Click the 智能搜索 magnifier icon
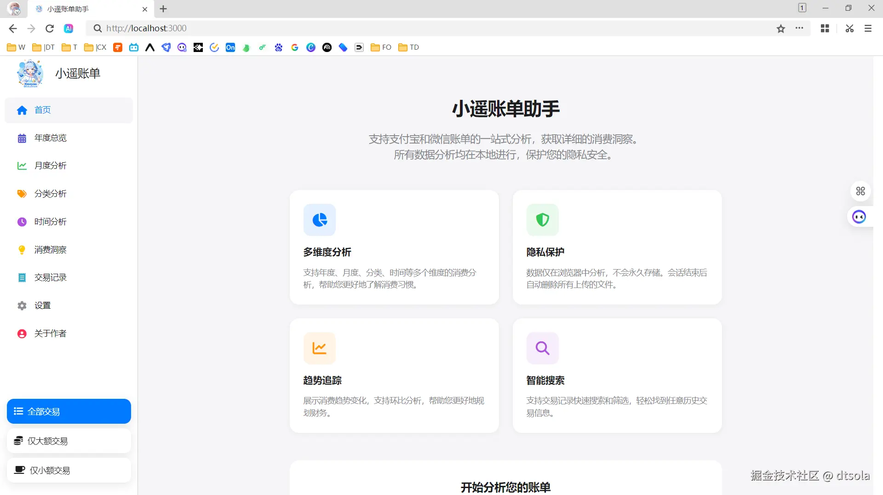The image size is (883, 495). pyautogui.click(x=543, y=348)
